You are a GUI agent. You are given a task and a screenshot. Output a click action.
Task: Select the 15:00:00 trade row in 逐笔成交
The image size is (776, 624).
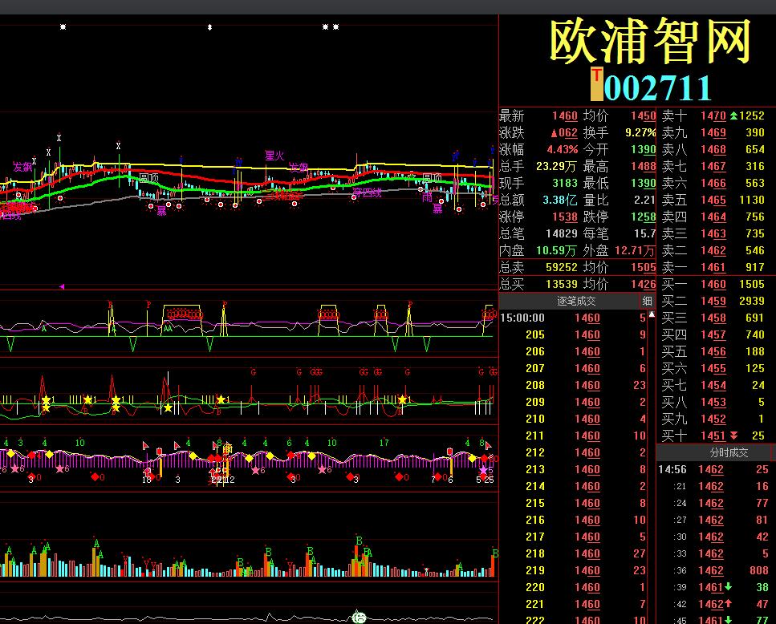click(573, 318)
